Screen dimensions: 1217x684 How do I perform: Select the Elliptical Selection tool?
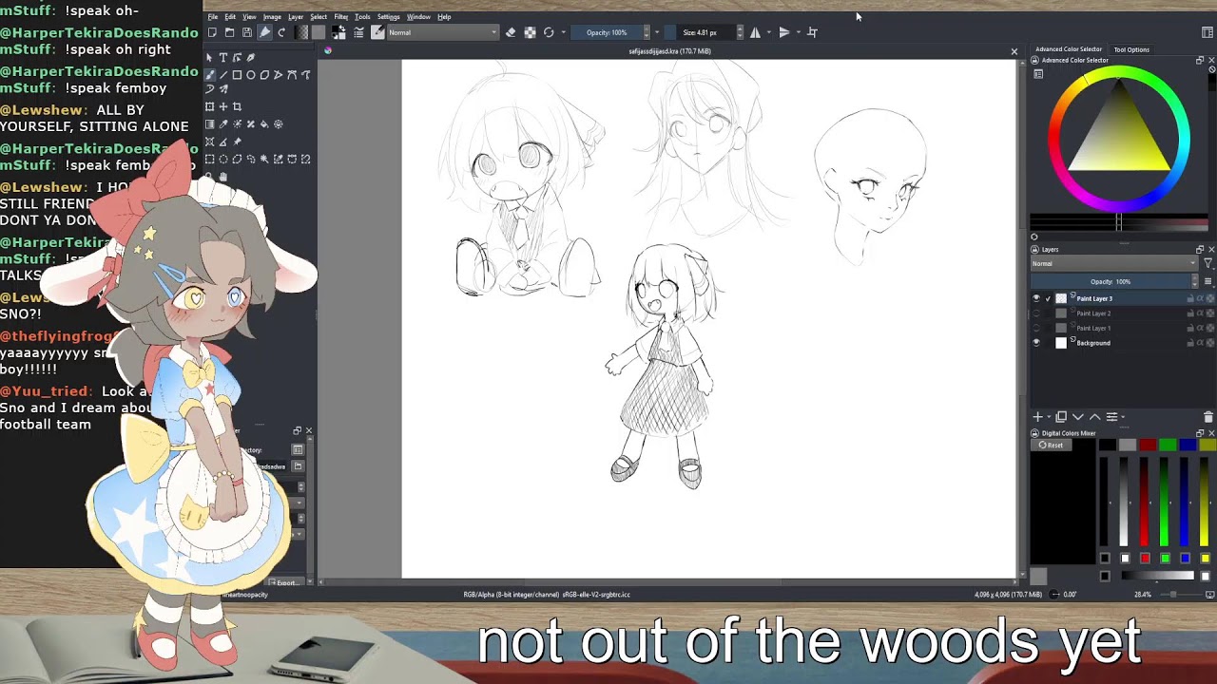pos(223,159)
